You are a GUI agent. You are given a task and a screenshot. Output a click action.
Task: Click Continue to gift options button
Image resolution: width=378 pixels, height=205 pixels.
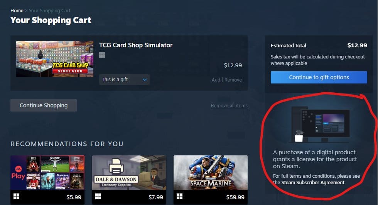[x=319, y=77]
